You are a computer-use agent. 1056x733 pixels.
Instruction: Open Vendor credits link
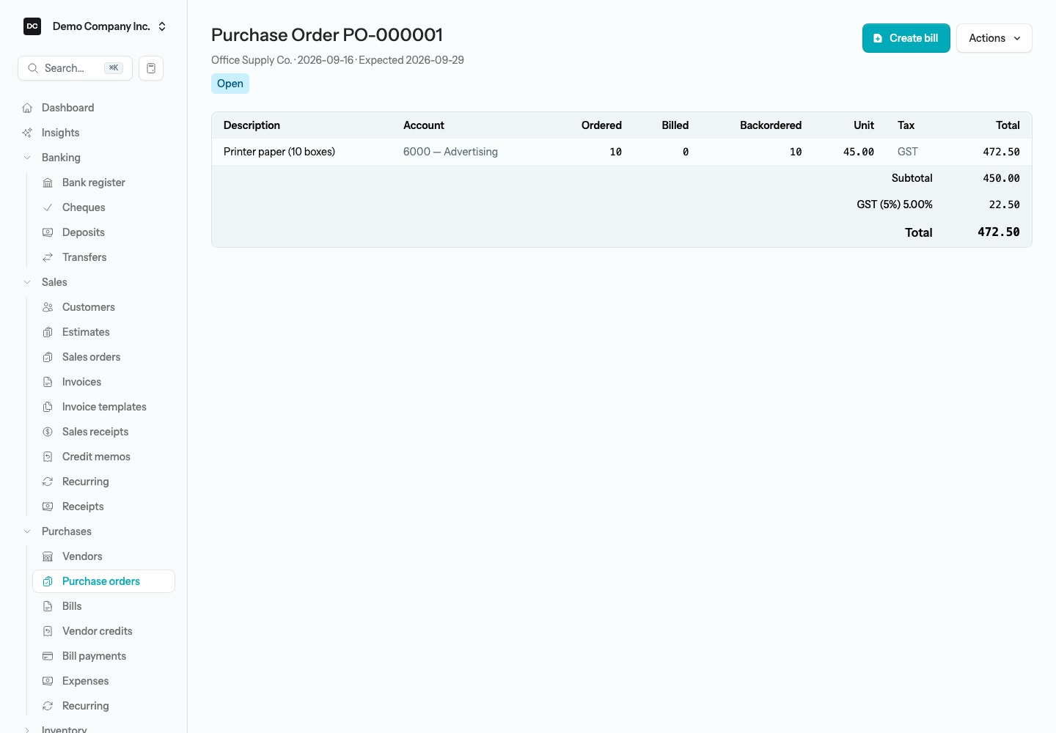point(97,631)
